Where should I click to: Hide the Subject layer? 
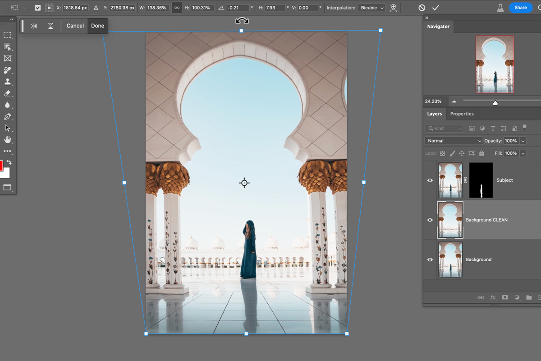[x=430, y=180]
